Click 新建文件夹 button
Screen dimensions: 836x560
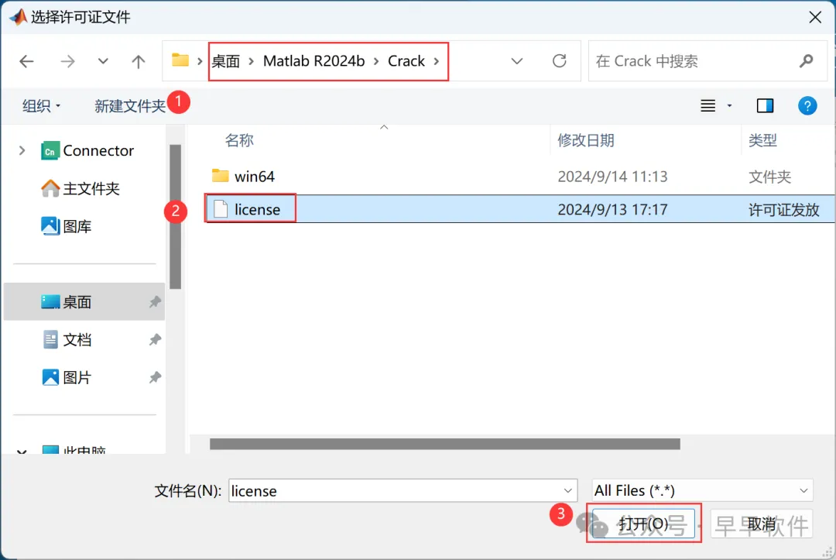coord(130,106)
